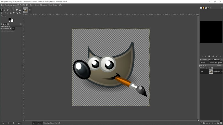Select the Clone stamp tool
The width and height of the screenshot is (223, 125).
(x=11, y=13)
